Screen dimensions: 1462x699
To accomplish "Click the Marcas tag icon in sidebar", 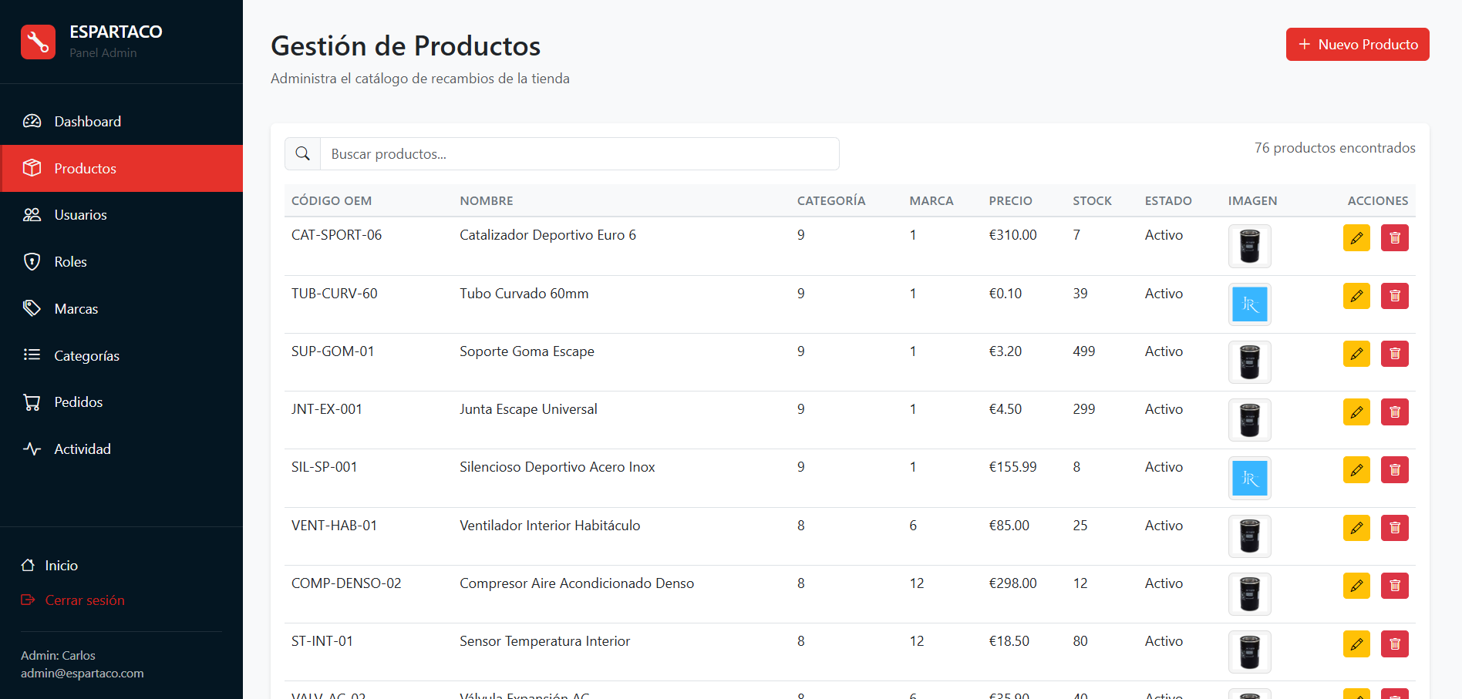I will coord(32,308).
